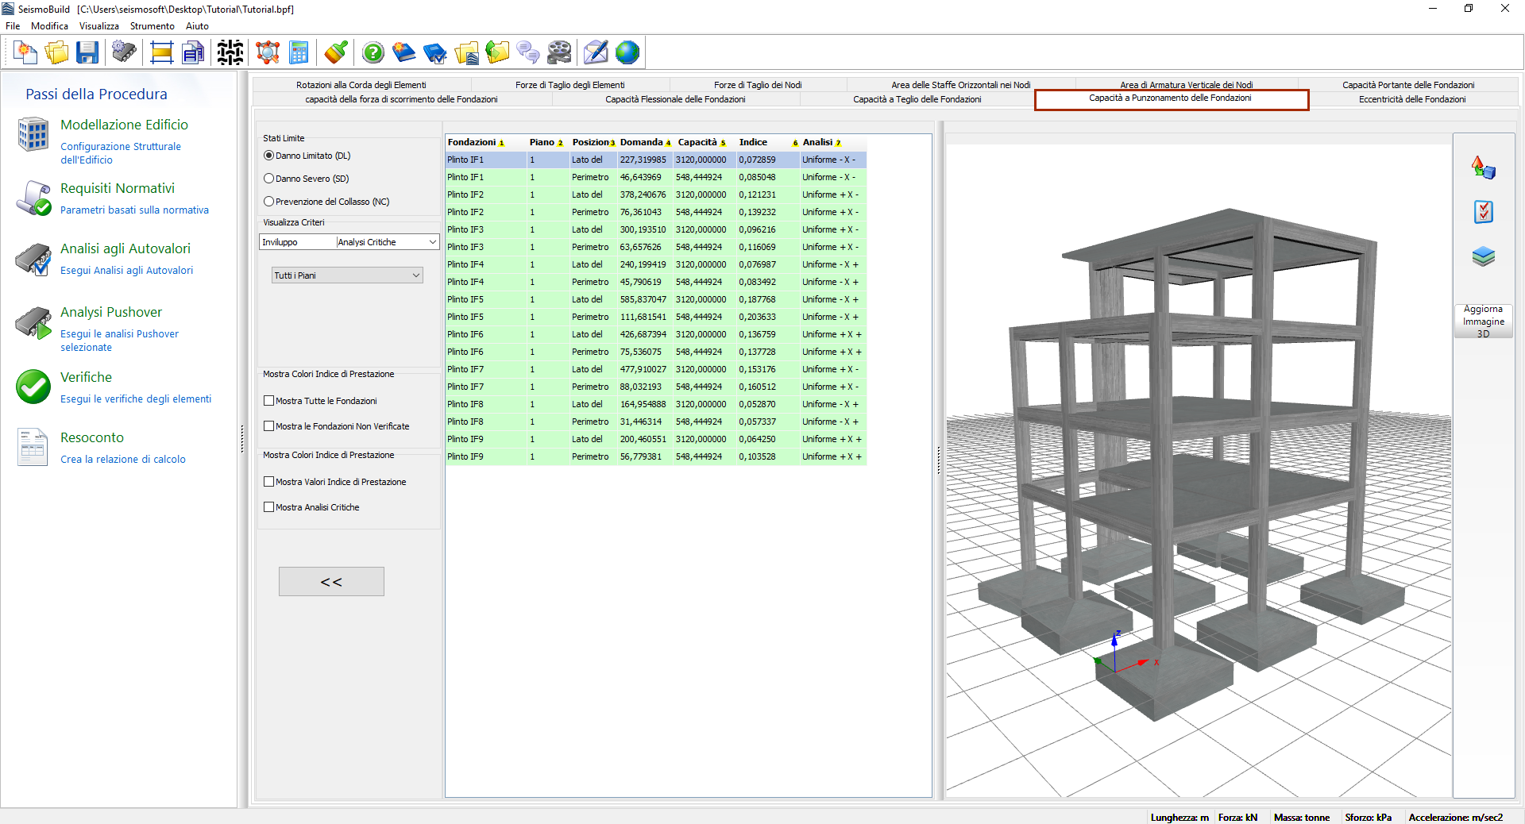
Task: Click the globe icon in toolbar
Action: [x=627, y=53]
